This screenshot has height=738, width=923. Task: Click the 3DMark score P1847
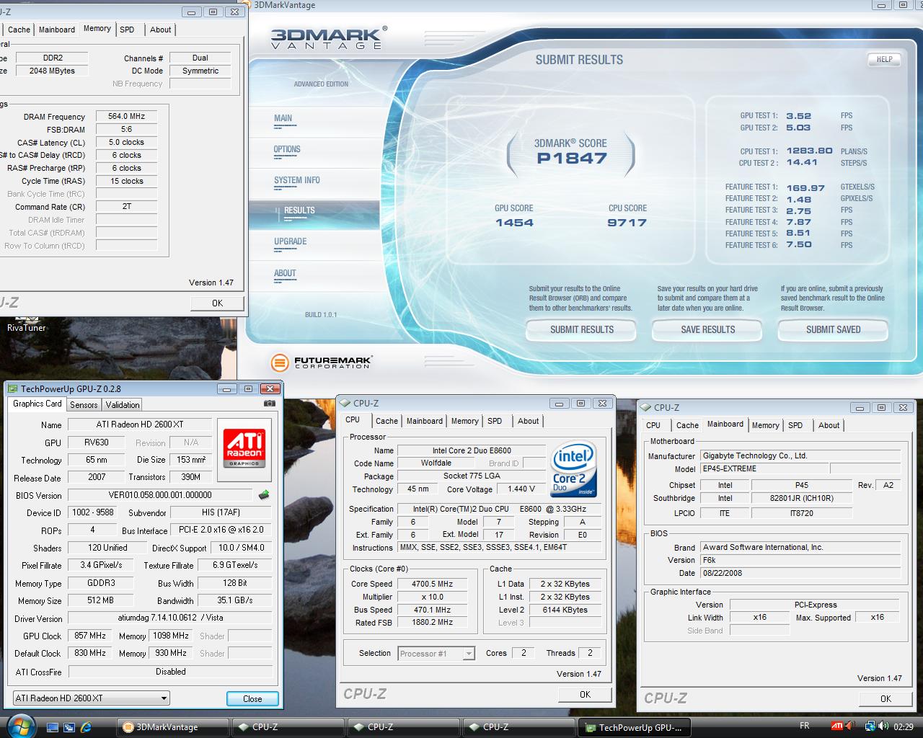coord(572,159)
